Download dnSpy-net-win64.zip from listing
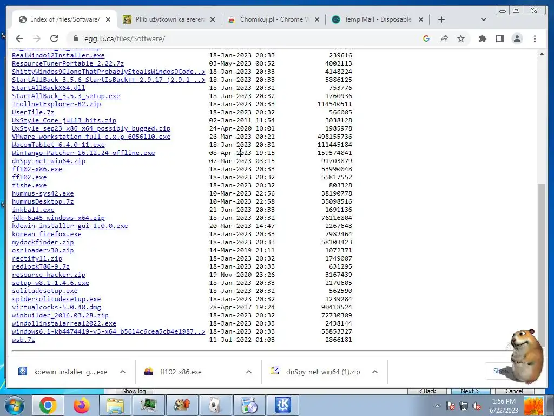The height and width of the screenshot is (416, 554). pos(48,161)
